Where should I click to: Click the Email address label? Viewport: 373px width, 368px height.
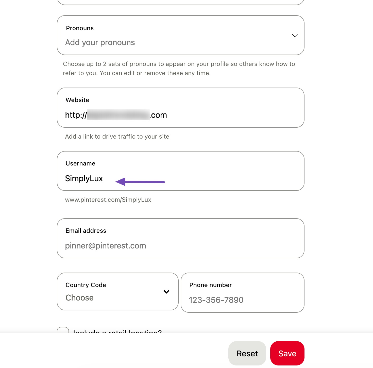[86, 231]
